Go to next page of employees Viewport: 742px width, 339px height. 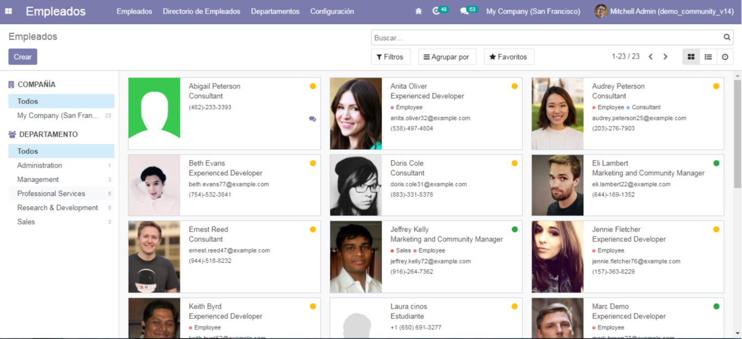[x=665, y=57]
